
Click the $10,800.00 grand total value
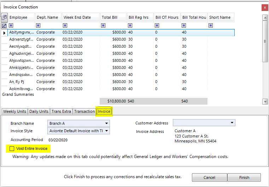(117, 101)
